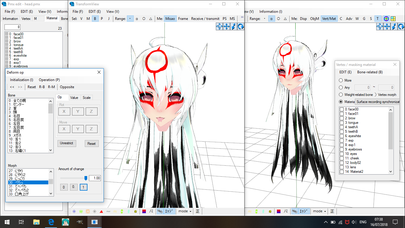The height and width of the screenshot is (228, 405).
Task: Switch to the Scale tab in Deform op
Action: [x=87, y=97]
